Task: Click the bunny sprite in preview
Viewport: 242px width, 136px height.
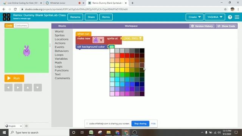Action: coord(26,51)
